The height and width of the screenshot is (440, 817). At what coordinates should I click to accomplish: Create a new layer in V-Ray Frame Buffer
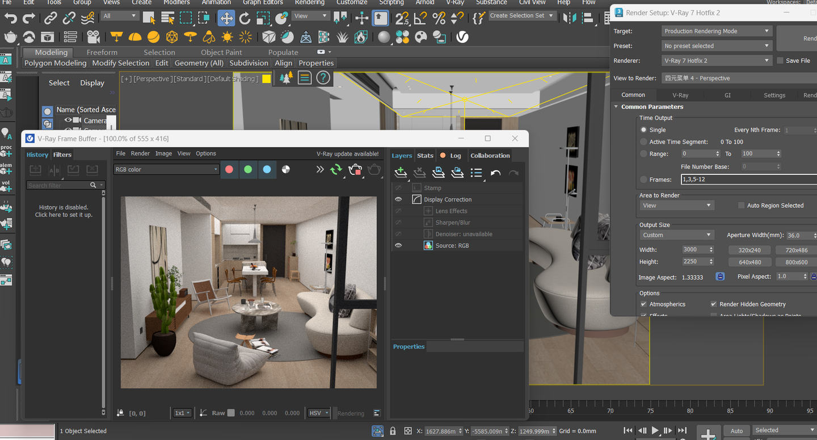point(401,173)
